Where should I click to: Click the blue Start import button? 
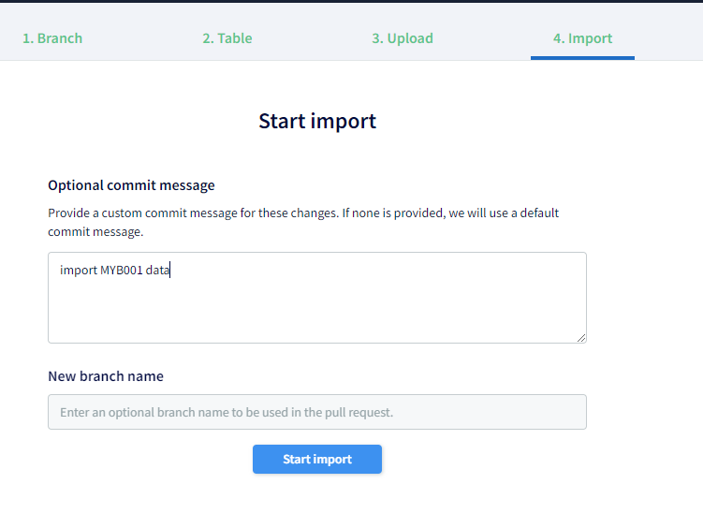click(317, 460)
